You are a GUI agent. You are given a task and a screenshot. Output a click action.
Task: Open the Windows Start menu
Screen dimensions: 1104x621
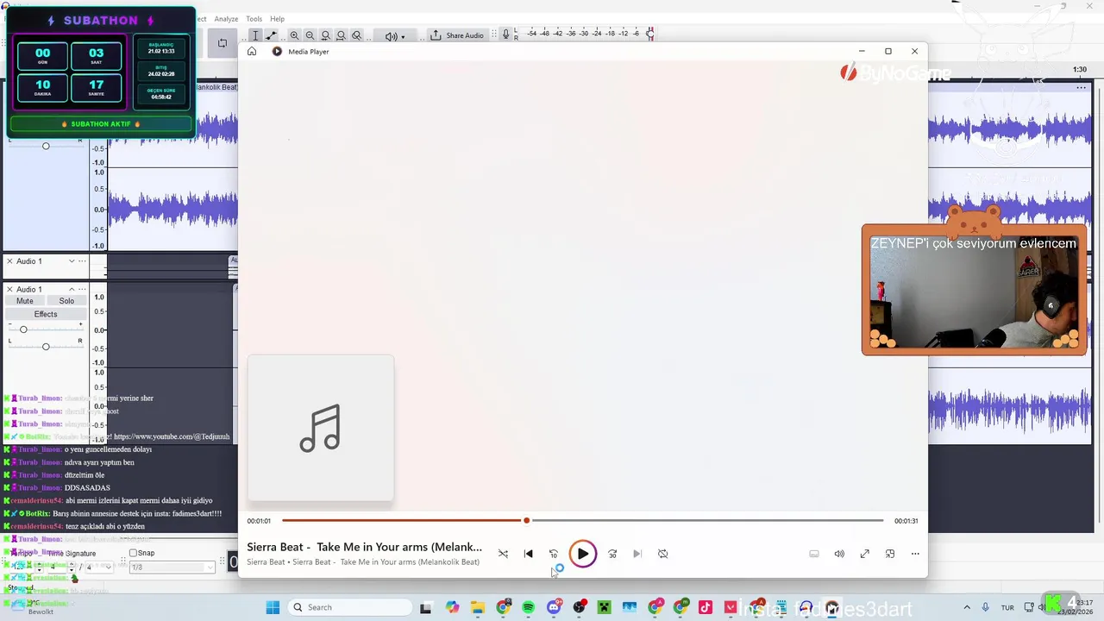(x=273, y=607)
